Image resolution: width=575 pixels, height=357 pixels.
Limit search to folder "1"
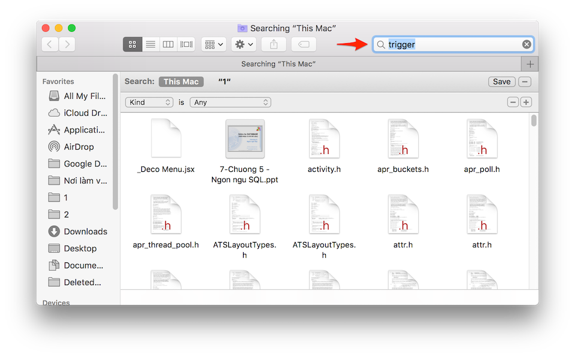pyautogui.click(x=225, y=81)
